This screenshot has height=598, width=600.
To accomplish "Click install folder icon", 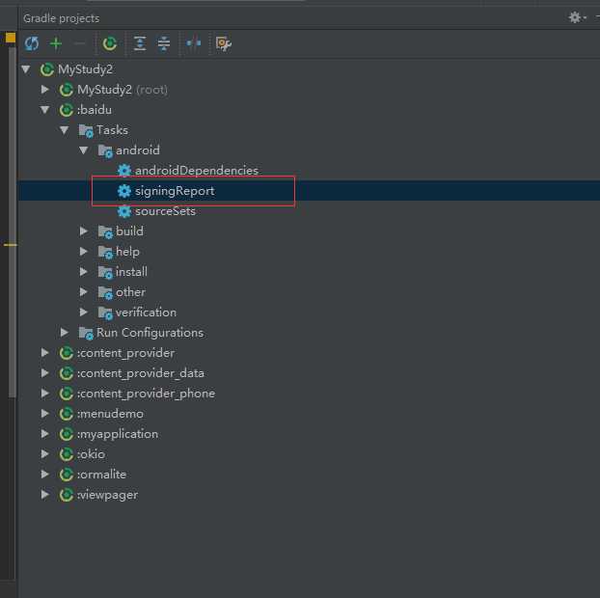I will pyautogui.click(x=105, y=272).
